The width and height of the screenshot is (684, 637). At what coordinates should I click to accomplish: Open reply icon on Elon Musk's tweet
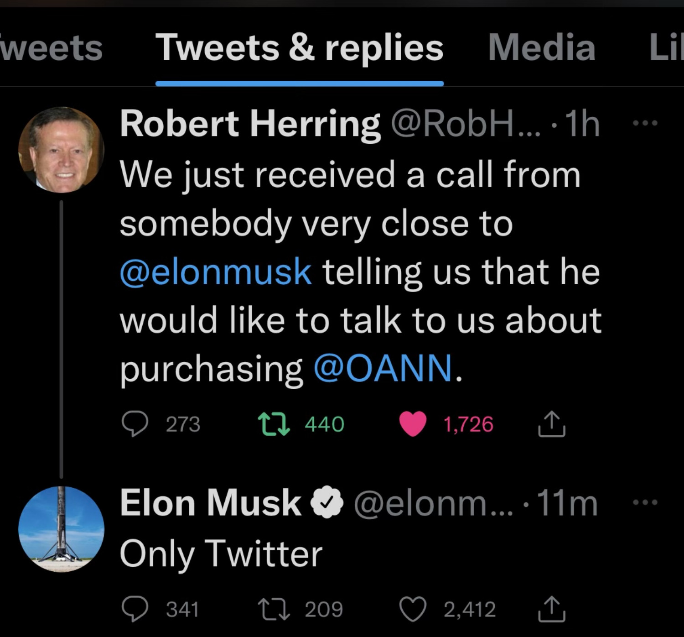135,609
